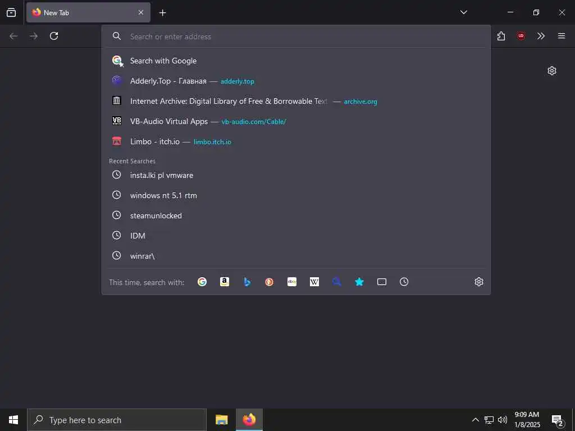Search this time with DuckDuckGo icon

pos(269,282)
